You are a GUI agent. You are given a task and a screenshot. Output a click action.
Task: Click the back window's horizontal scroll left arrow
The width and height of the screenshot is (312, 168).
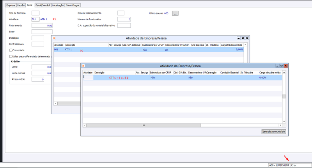pos(56,104)
